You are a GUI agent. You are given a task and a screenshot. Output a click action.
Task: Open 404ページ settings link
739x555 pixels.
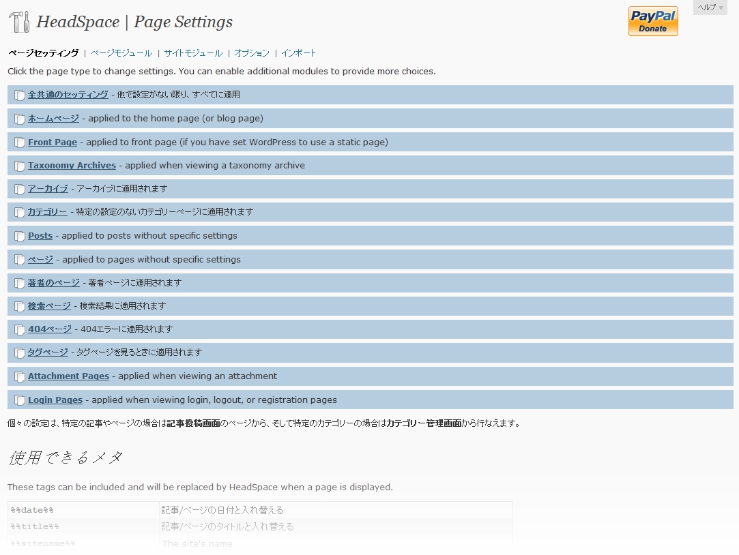pos(50,329)
